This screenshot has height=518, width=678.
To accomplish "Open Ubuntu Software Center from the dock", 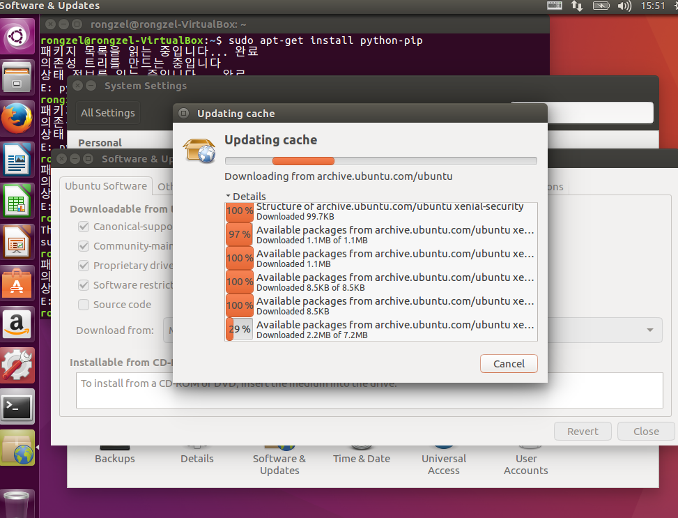I will [x=17, y=283].
